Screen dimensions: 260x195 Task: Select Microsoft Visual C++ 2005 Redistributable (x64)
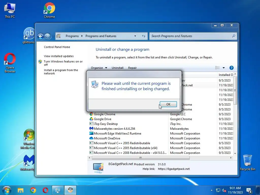(x=125, y=148)
